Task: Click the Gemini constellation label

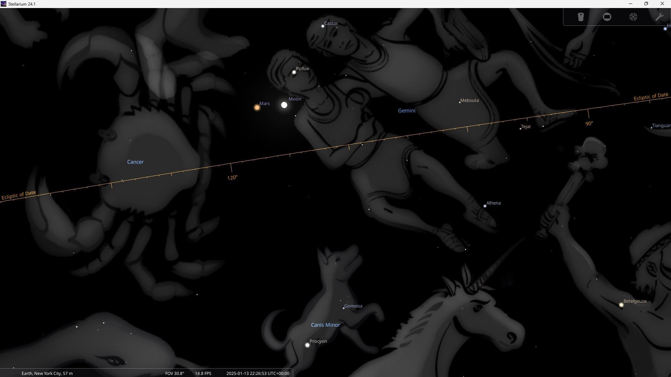Action: tap(406, 111)
